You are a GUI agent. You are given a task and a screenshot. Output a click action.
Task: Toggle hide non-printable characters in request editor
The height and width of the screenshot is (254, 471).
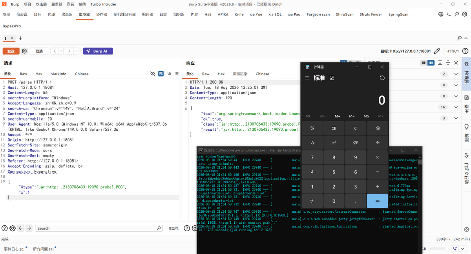click(x=153, y=74)
